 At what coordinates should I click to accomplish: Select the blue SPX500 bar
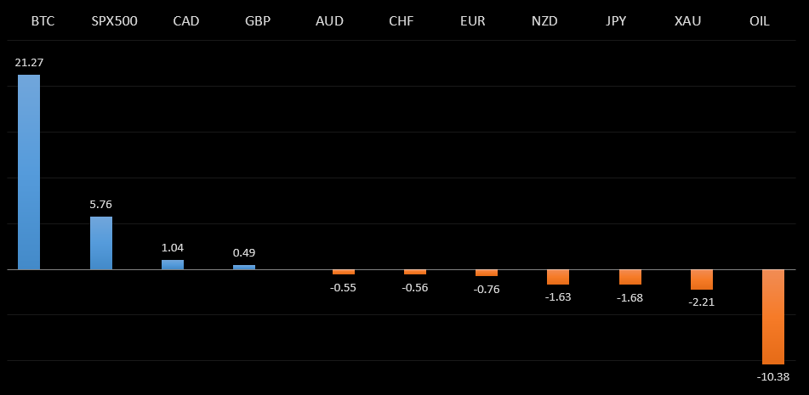coord(101,243)
